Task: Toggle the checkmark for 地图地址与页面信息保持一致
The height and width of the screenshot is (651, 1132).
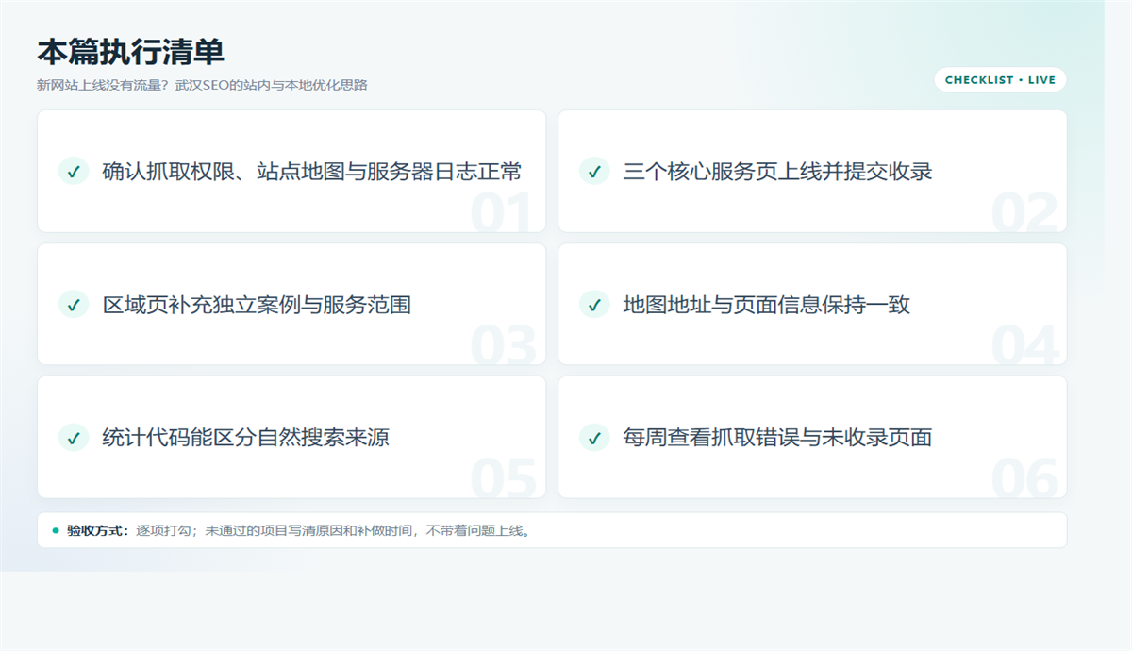Action: pyautogui.click(x=594, y=305)
